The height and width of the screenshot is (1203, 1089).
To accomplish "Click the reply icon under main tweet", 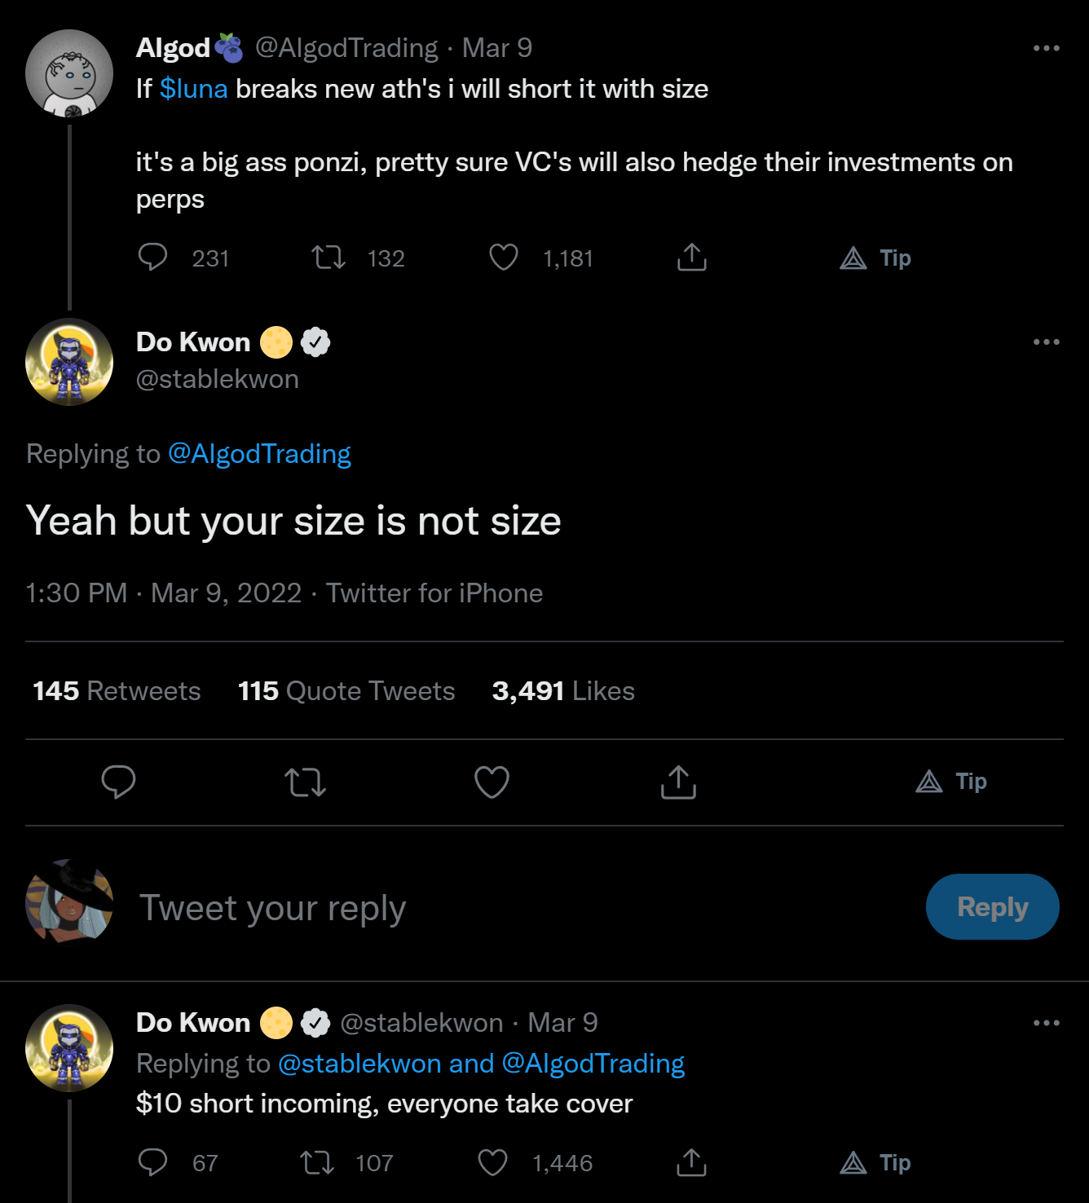I will coord(118,782).
